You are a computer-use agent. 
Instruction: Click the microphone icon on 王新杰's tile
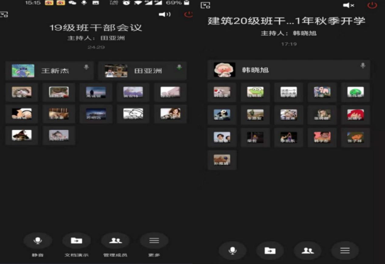[87, 67]
